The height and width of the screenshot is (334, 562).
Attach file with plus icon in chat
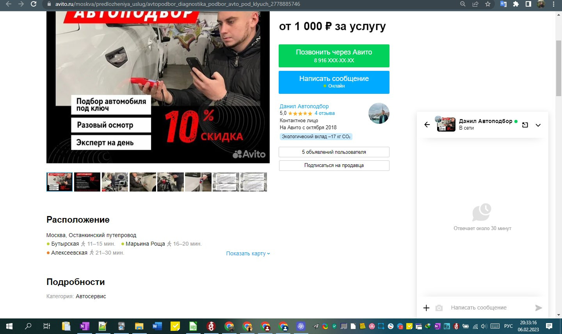tap(426, 308)
